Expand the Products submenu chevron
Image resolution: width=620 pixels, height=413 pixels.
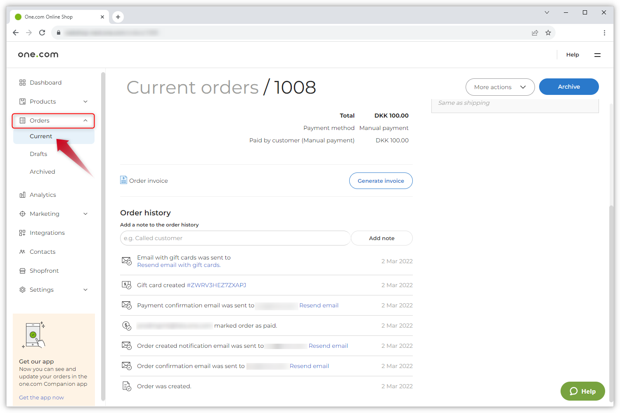pos(85,101)
